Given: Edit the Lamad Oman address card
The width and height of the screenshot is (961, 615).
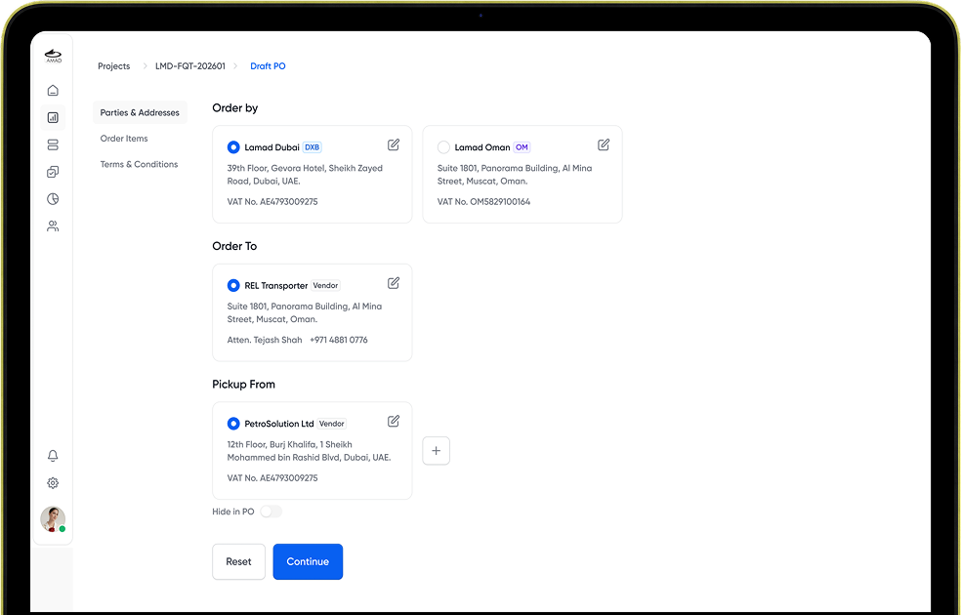Looking at the screenshot, I should [x=604, y=144].
